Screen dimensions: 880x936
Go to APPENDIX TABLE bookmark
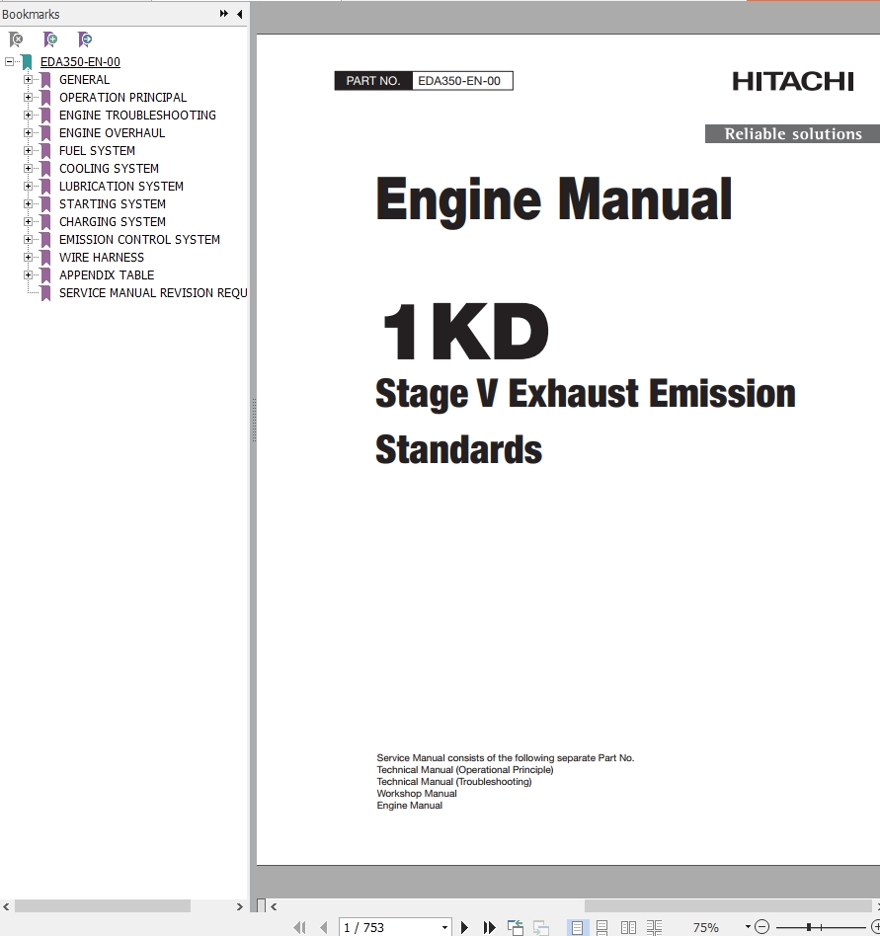pos(107,275)
